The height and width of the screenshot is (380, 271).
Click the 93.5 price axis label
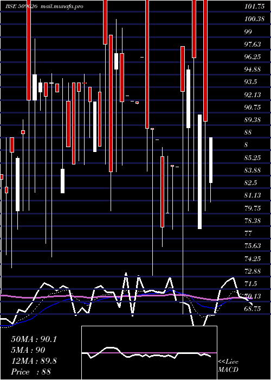tap(250, 82)
